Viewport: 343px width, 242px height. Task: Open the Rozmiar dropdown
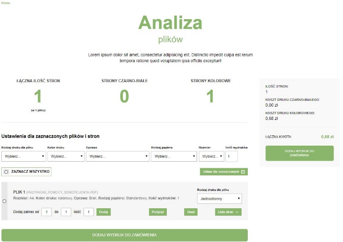click(x=211, y=156)
